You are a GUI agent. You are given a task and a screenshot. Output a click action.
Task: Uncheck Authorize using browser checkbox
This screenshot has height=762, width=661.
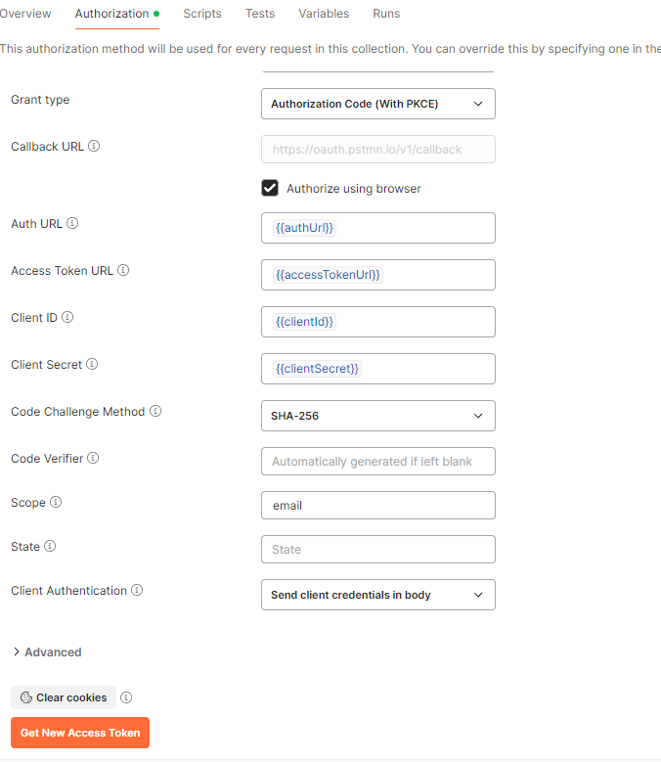270,188
